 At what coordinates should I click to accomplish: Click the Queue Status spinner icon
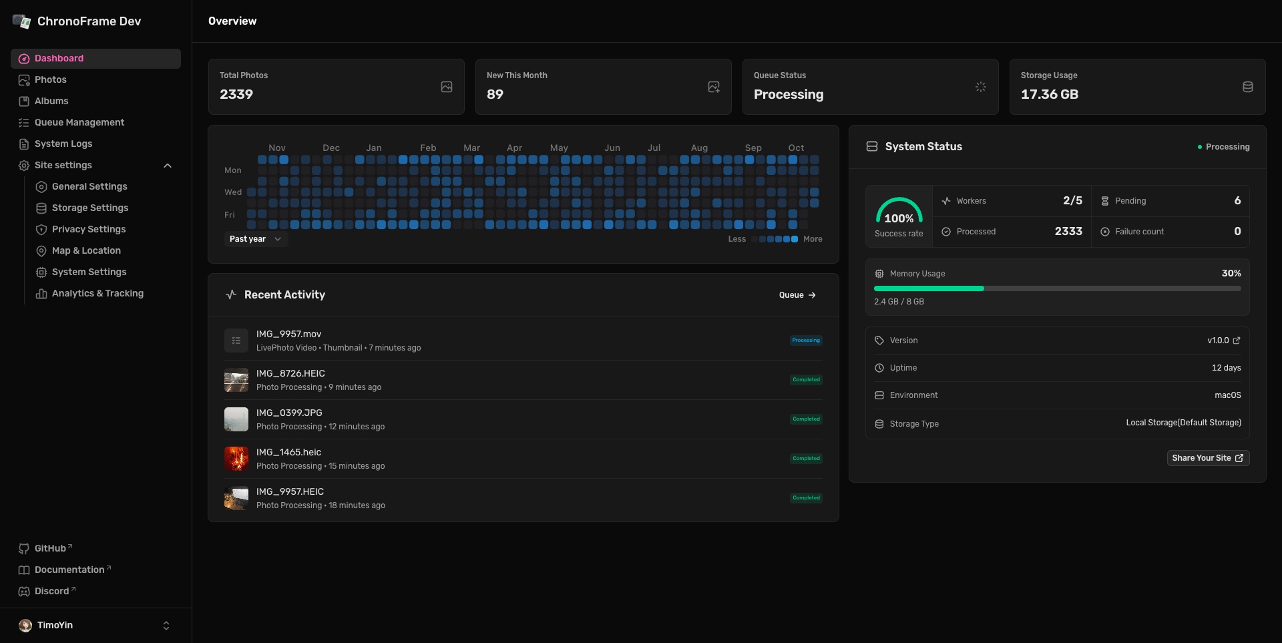981,87
